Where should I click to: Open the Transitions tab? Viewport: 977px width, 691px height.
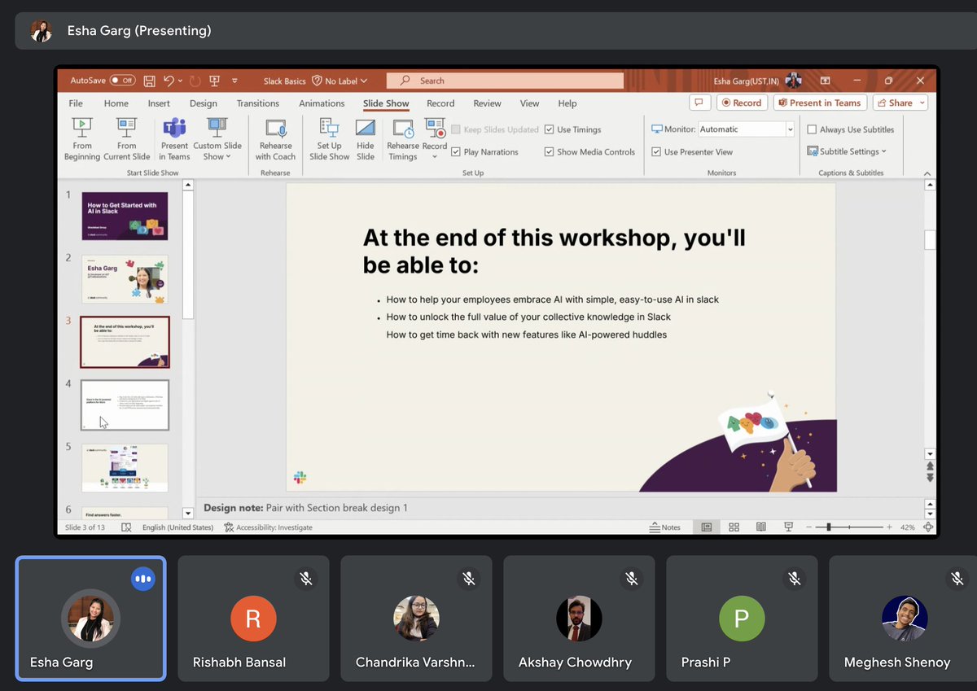[257, 103]
